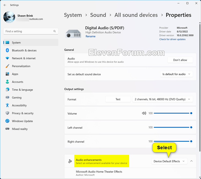
Task: Click the Network wifi icon in sidebar
Action: tap(7, 58)
